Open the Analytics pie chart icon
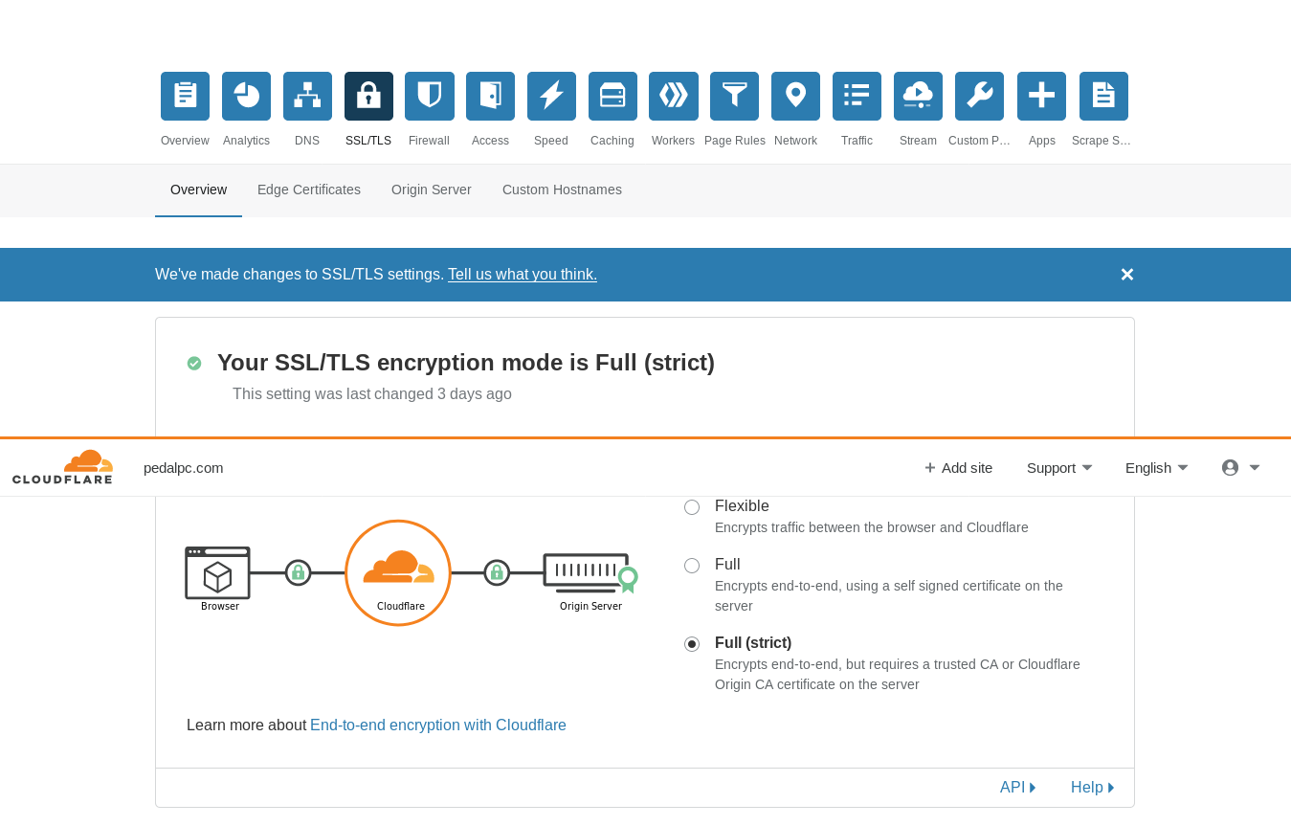The width and height of the screenshot is (1291, 826). (246, 96)
